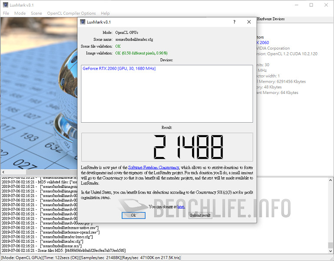Open the File menu
334x261 pixels.
click(x=6, y=13)
